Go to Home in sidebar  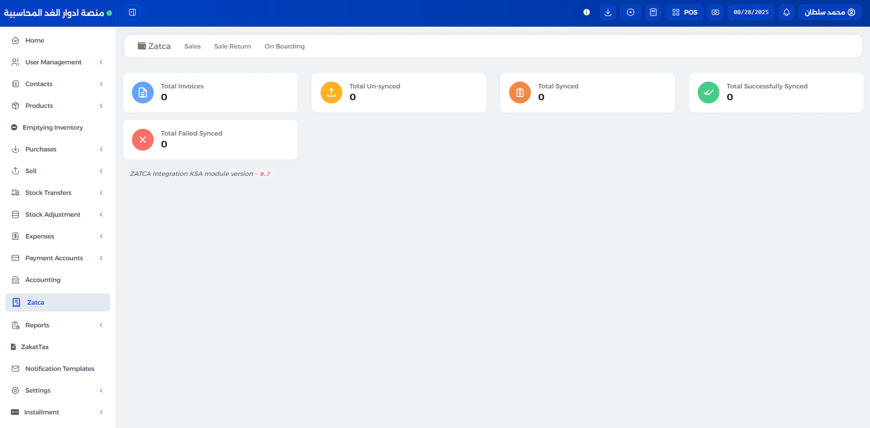coord(58,40)
